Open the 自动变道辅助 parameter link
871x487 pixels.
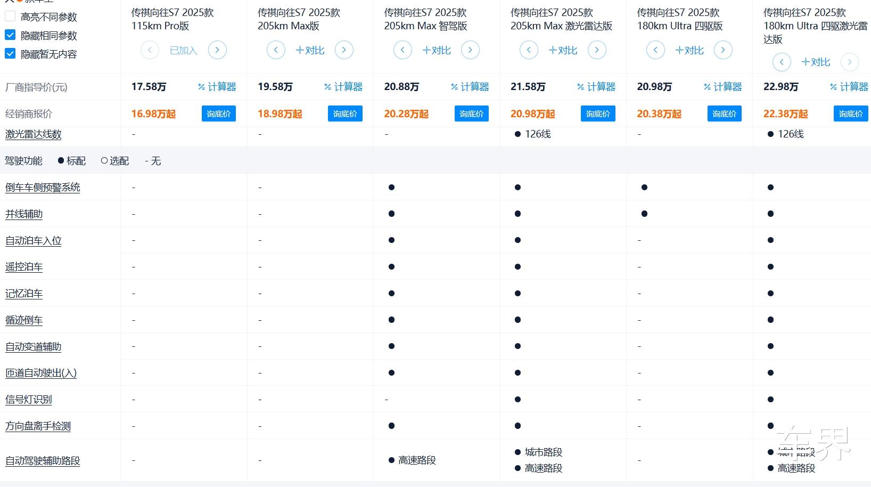pos(34,347)
